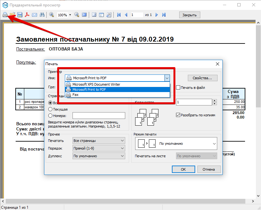The width and height of the screenshot is (261, 210).
Task: Click the copies quantity field
Action: (x=194, y=102)
